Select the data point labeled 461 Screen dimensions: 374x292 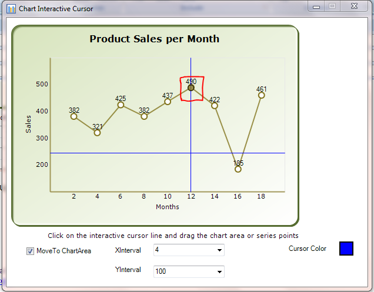(261, 95)
